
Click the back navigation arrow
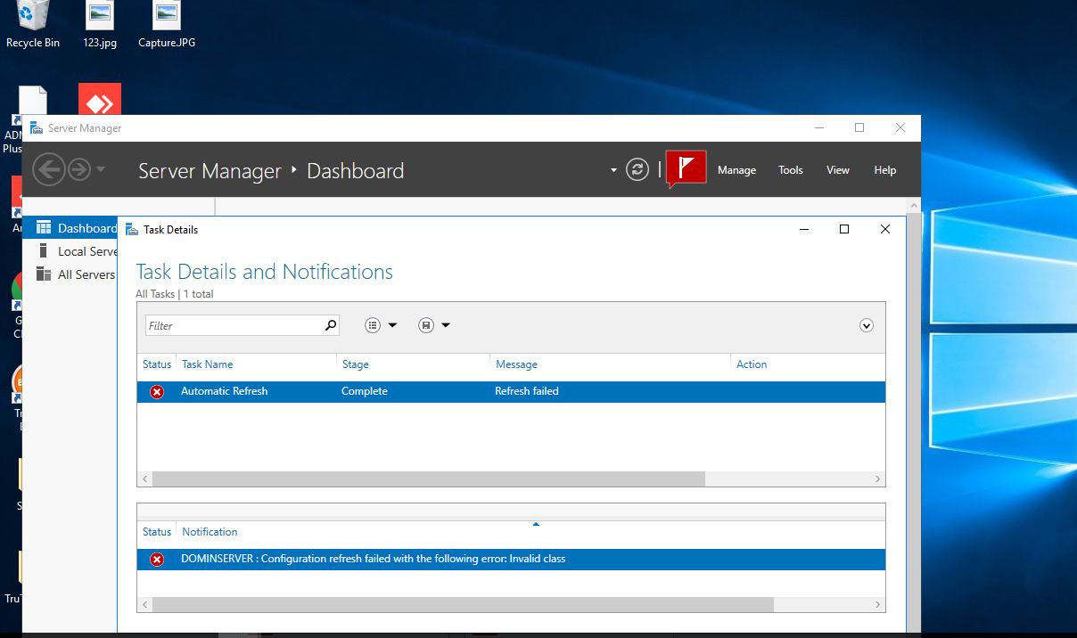coord(49,168)
